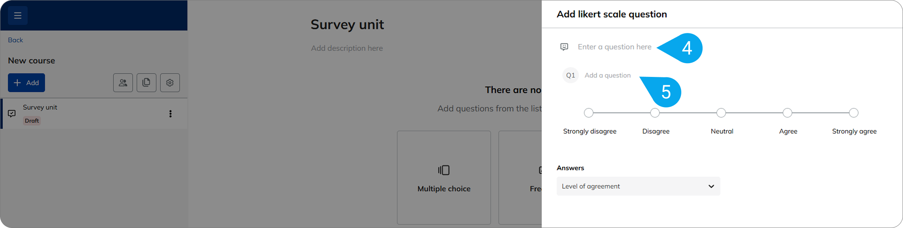
Task: Expand the Level of agreement dropdown
Action: [x=638, y=186]
